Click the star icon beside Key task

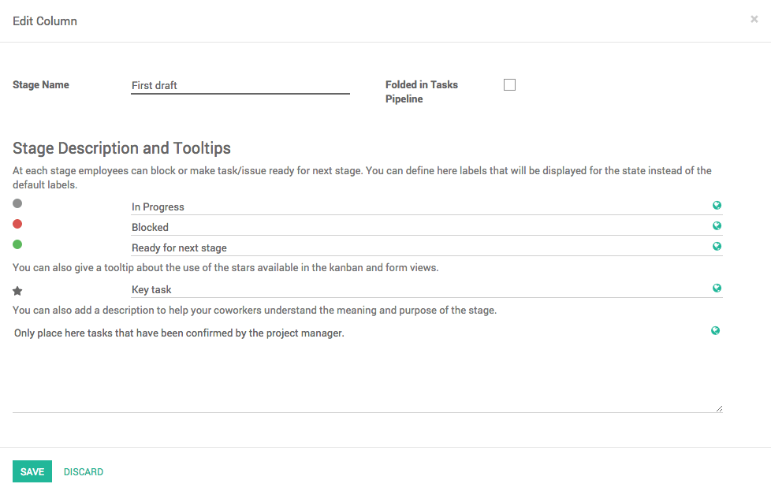point(17,291)
